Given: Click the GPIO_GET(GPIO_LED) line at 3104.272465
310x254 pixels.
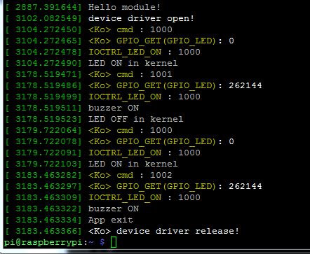Looking at the screenshot, I should pyautogui.click(x=161, y=41).
